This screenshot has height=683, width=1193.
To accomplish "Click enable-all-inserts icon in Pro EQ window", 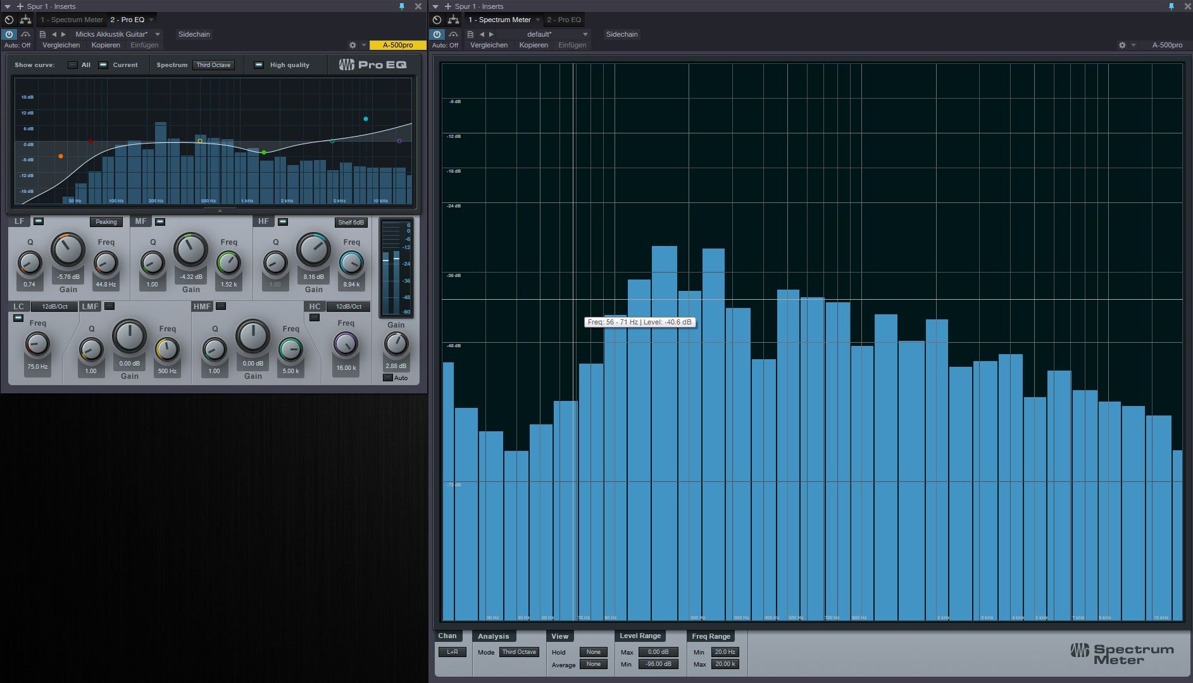I will coord(9,20).
